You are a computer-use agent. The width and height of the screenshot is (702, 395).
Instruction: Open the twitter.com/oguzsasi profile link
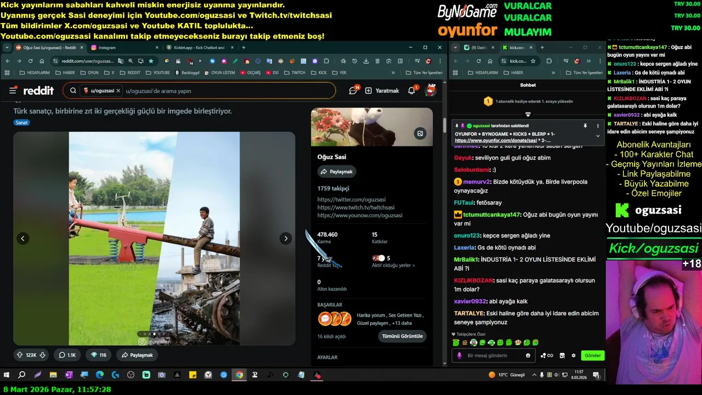352,200
